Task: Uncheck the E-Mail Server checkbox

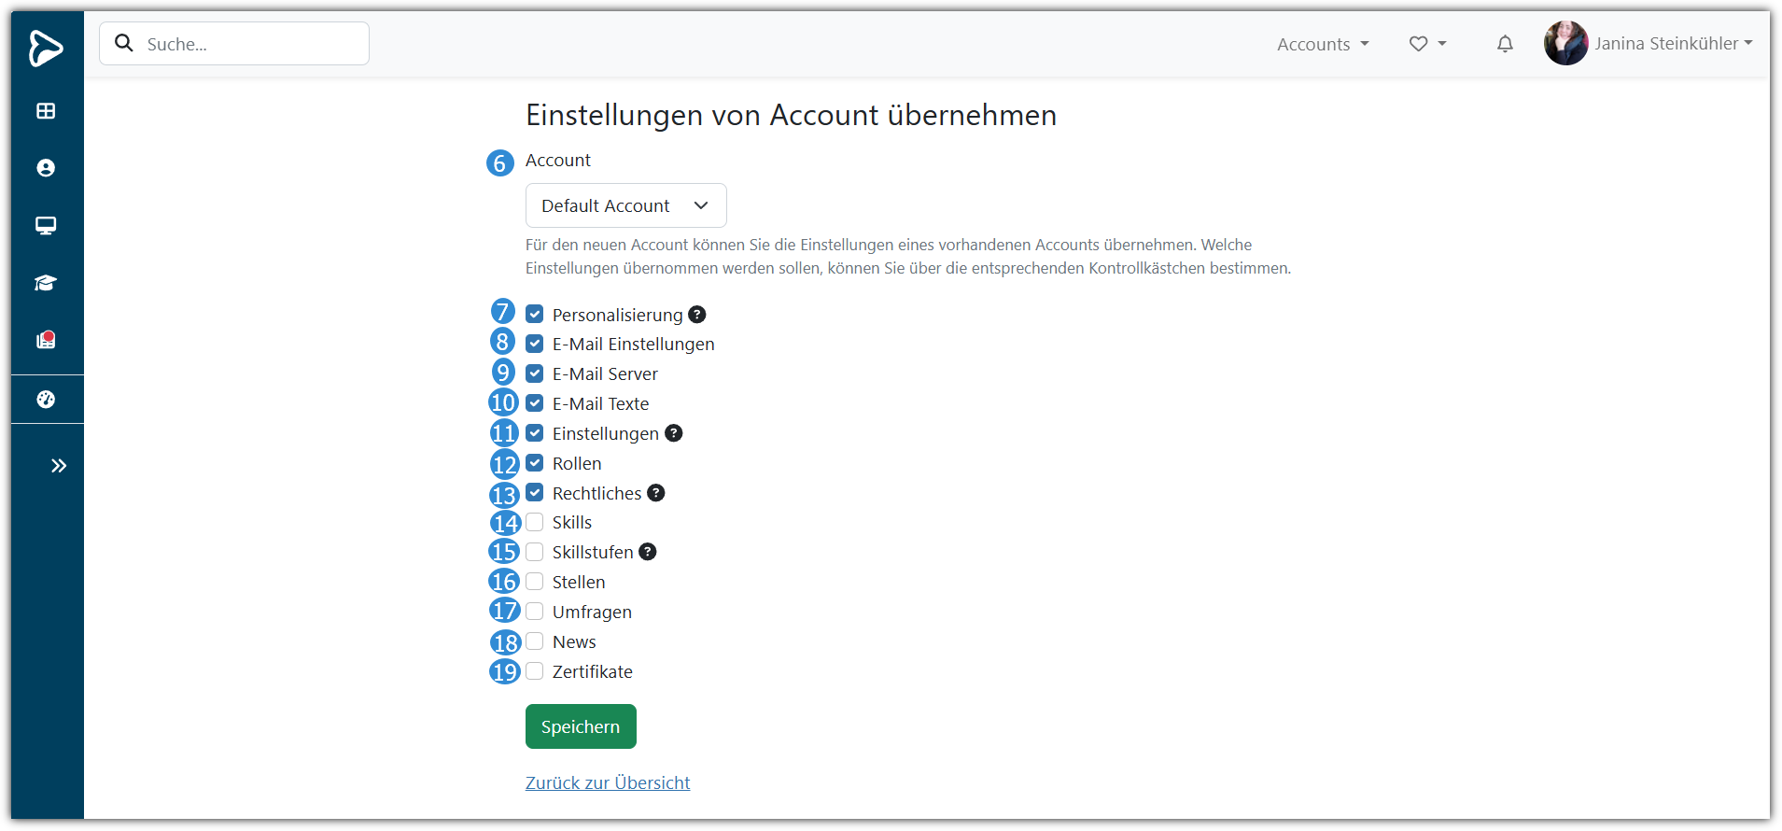Action: 535,373
